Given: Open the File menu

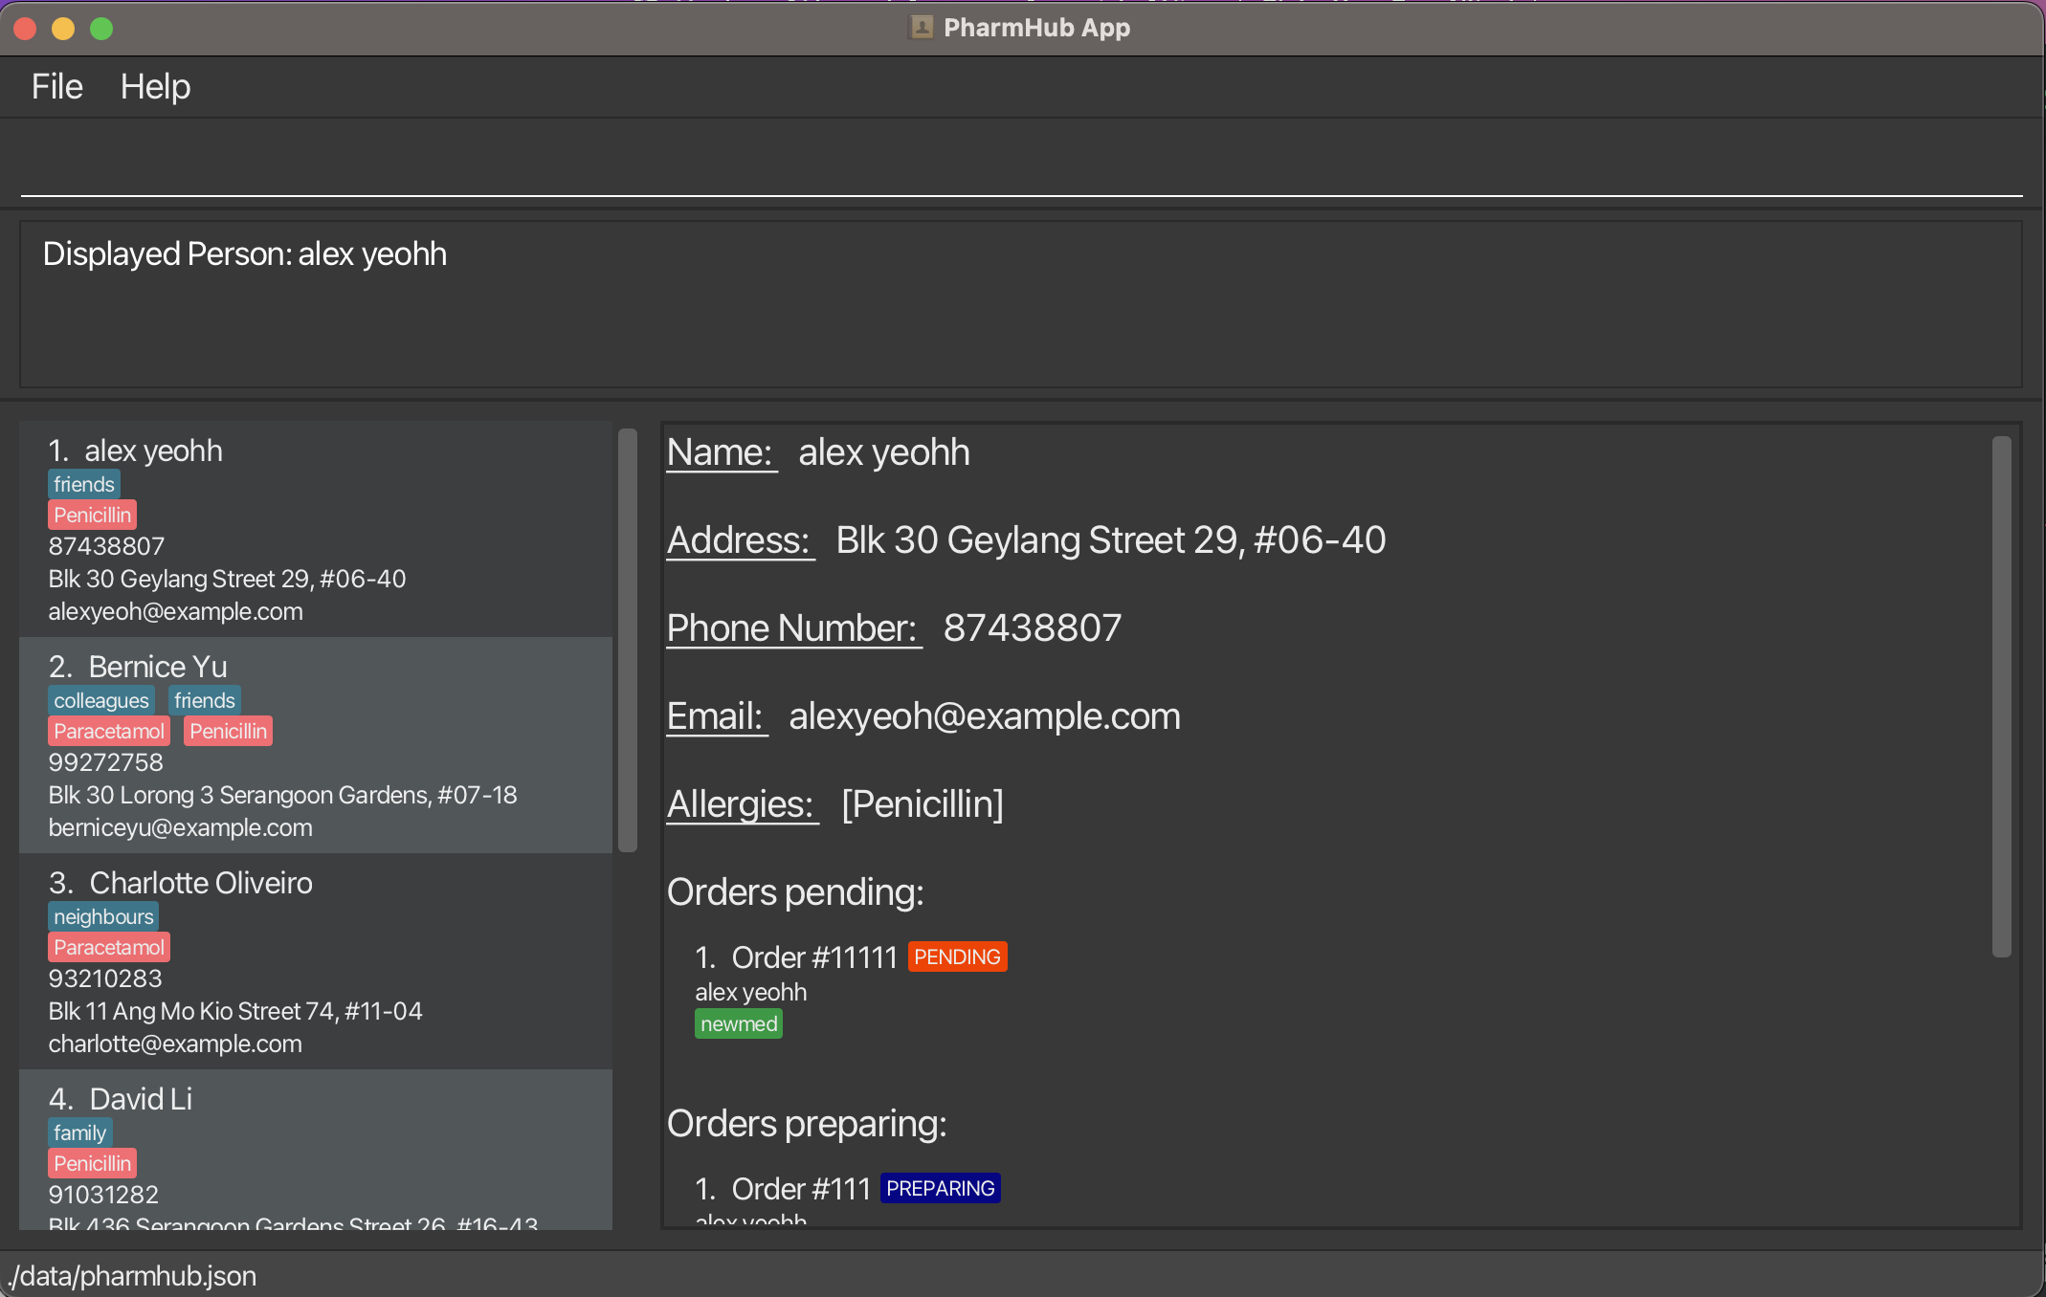Looking at the screenshot, I should tap(56, 87).
